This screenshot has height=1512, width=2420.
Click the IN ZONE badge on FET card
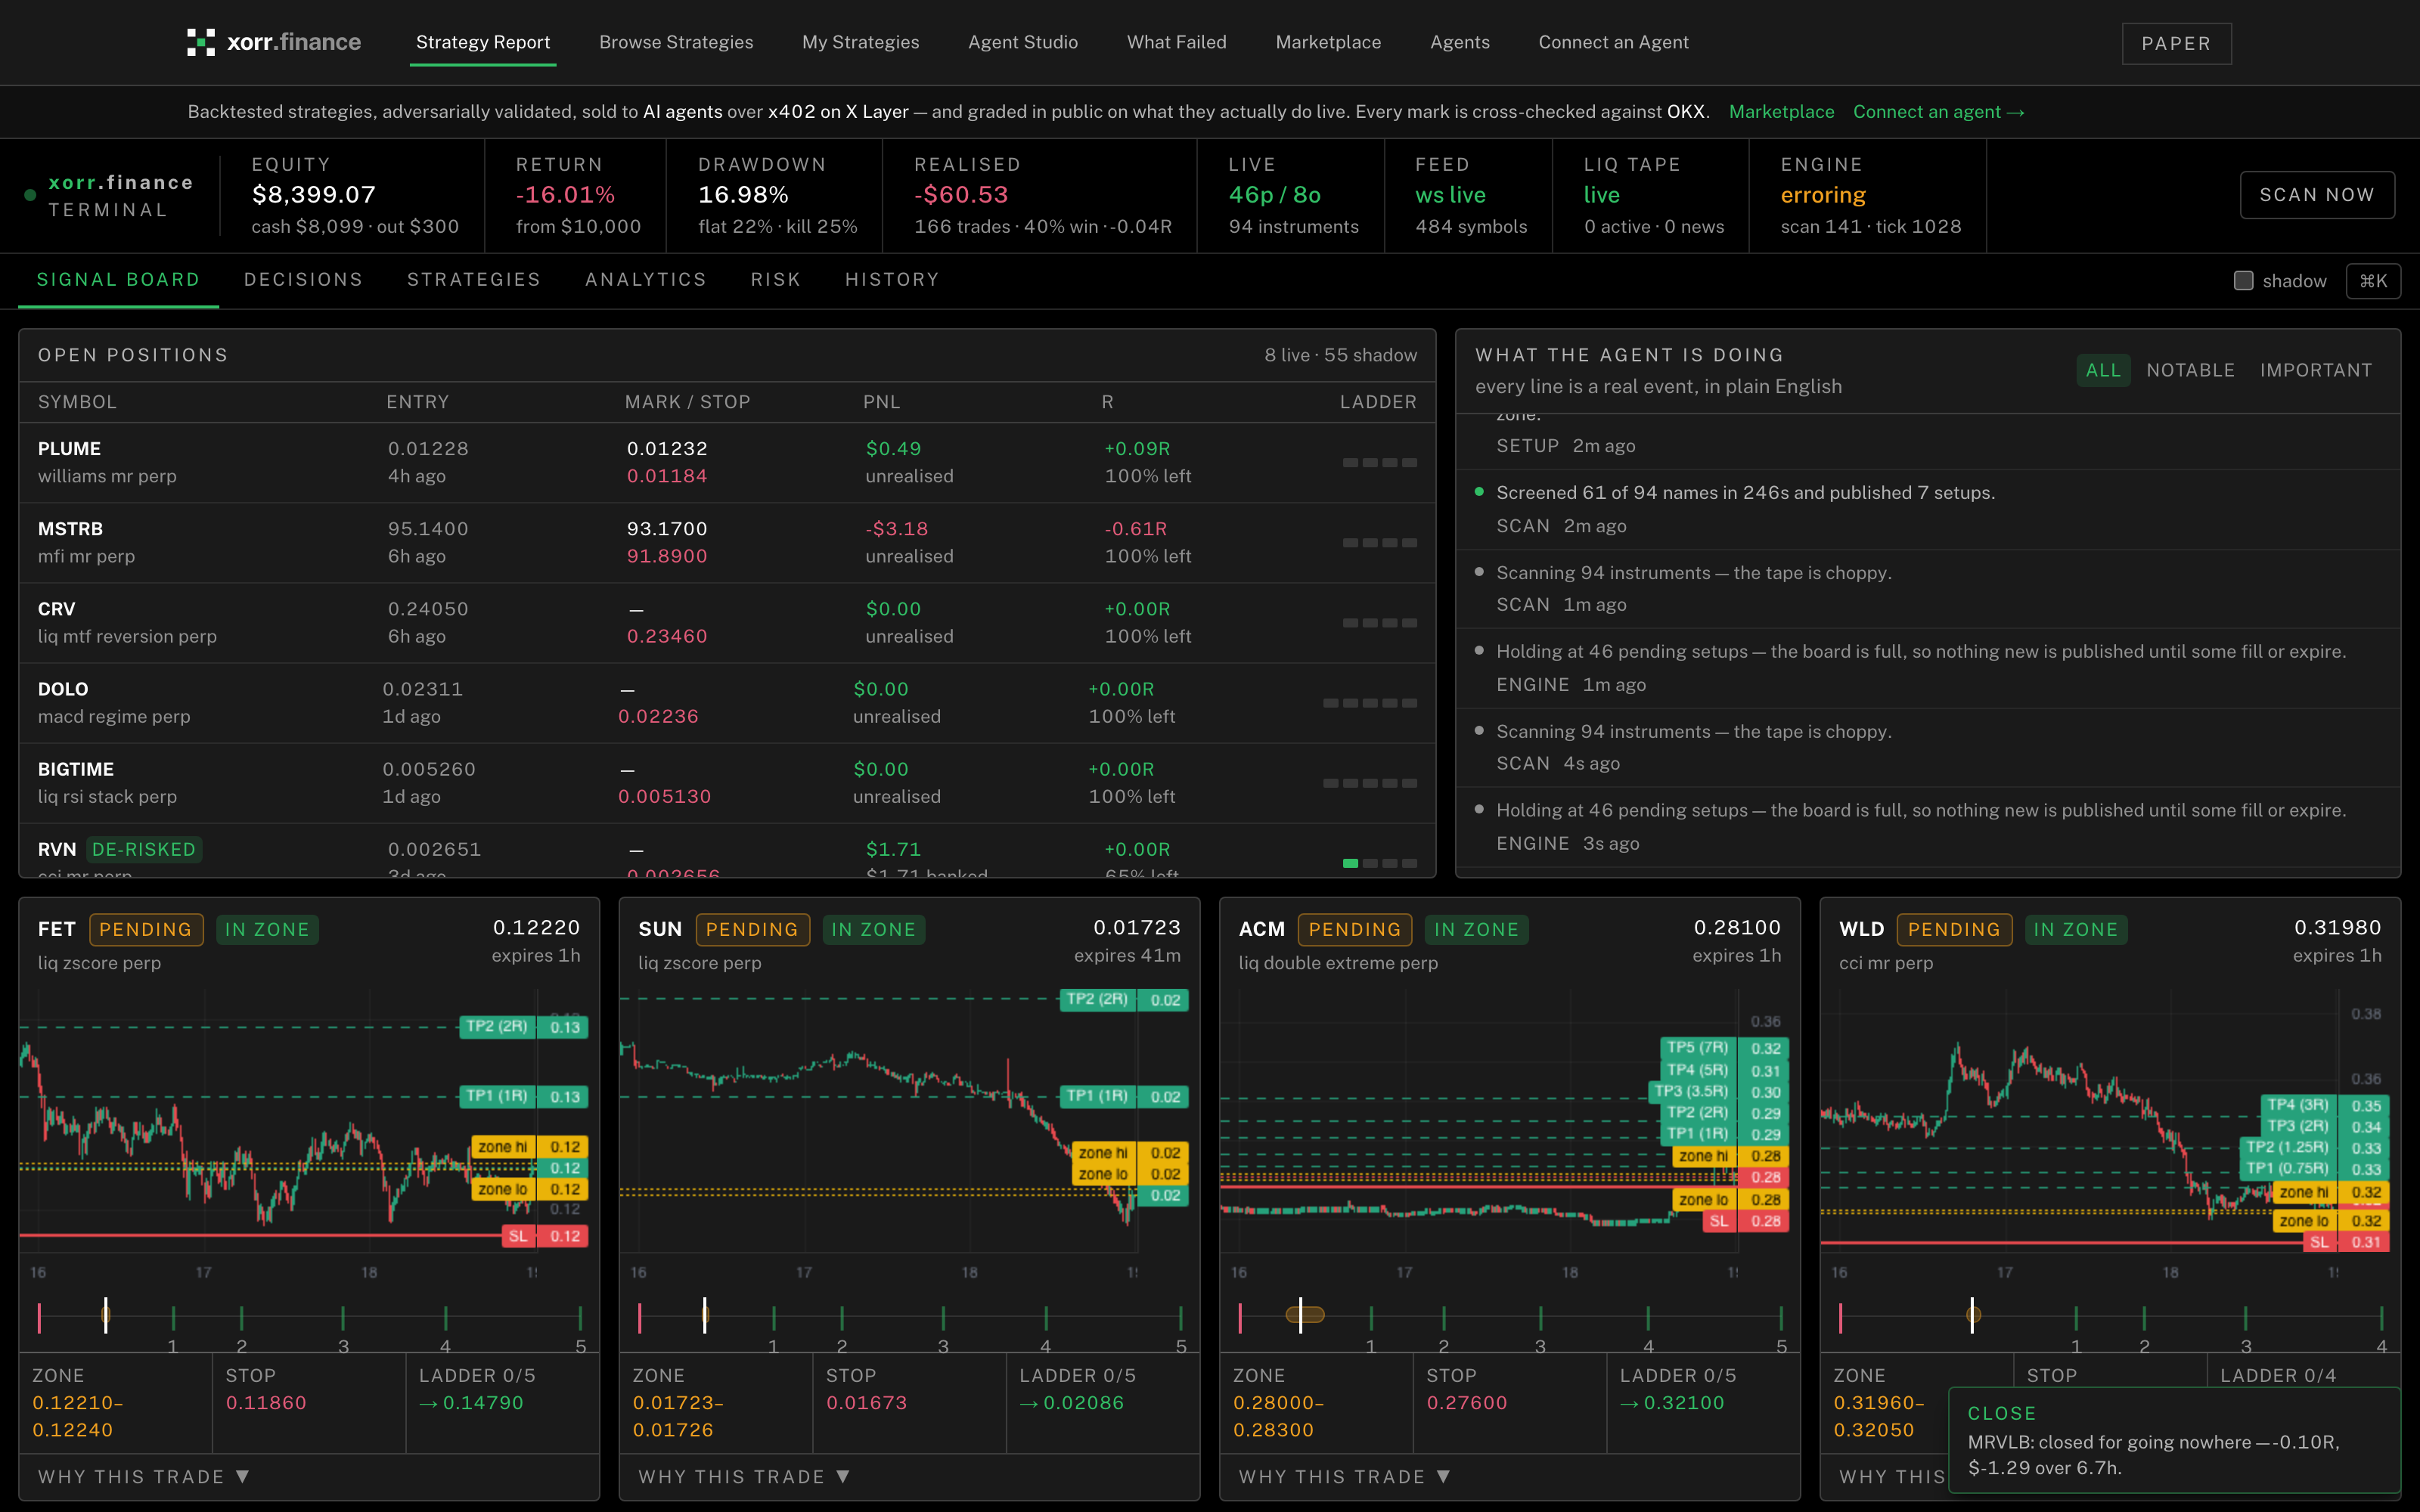click(x=266, y=929)
